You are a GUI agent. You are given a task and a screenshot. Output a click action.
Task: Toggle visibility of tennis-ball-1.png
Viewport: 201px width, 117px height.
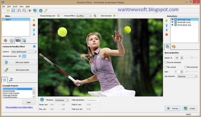[x=172, y=22]
